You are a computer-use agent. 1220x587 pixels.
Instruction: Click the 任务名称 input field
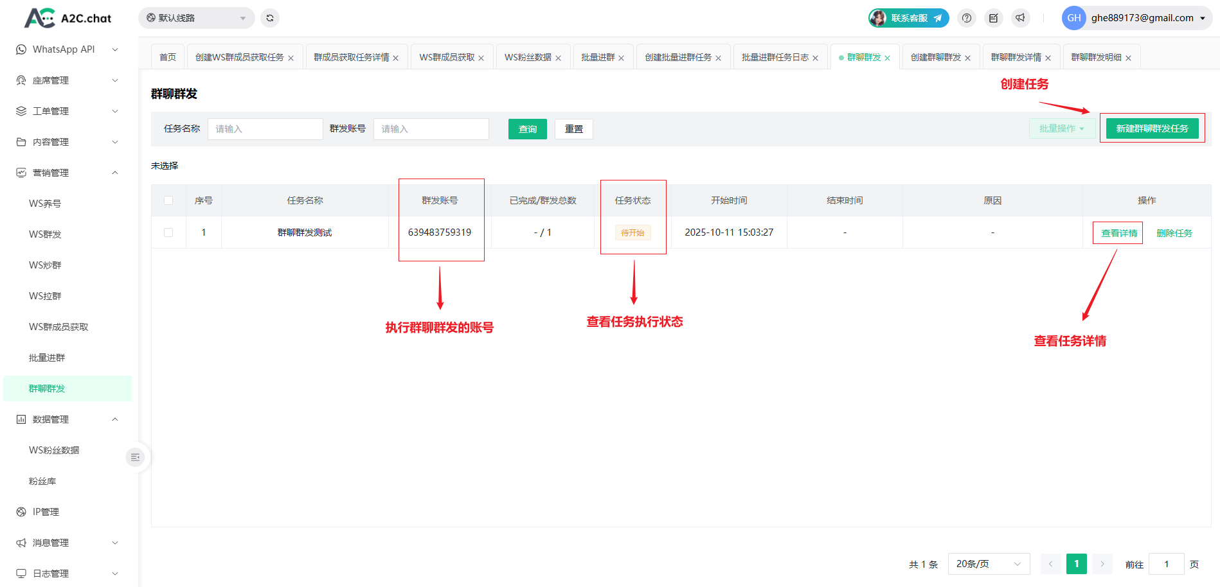[x=265, y=129]
